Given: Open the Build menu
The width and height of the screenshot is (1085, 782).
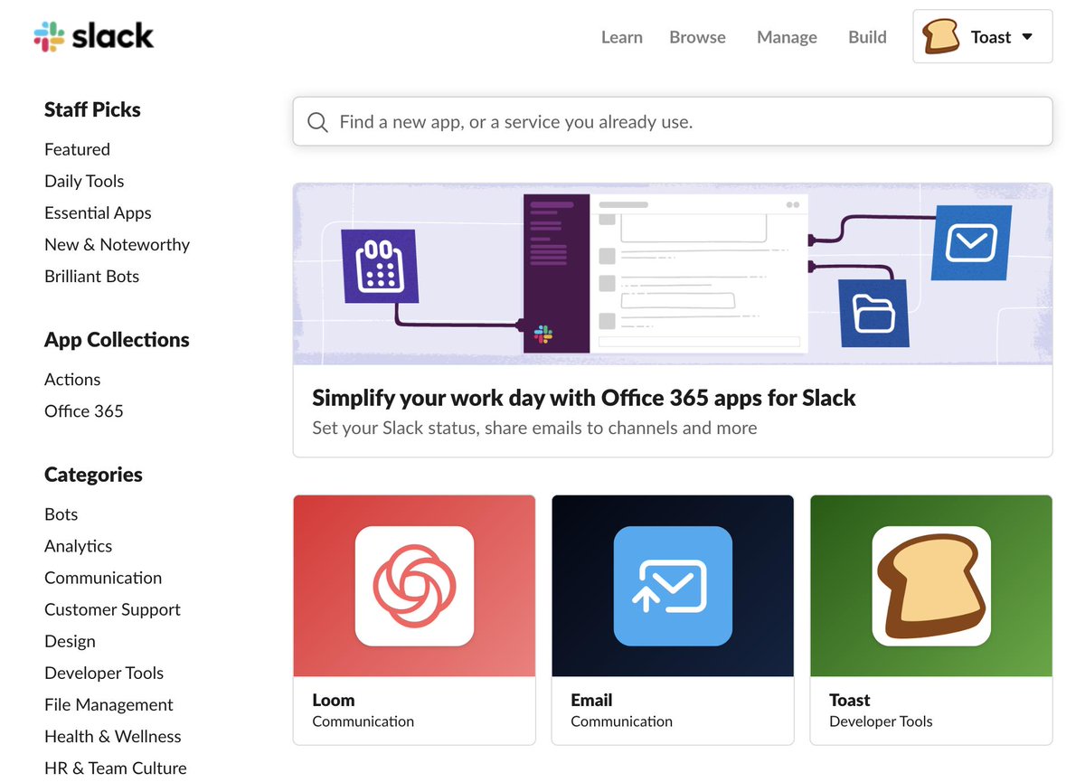Looking at the screenshot, I should coord(867,37).
